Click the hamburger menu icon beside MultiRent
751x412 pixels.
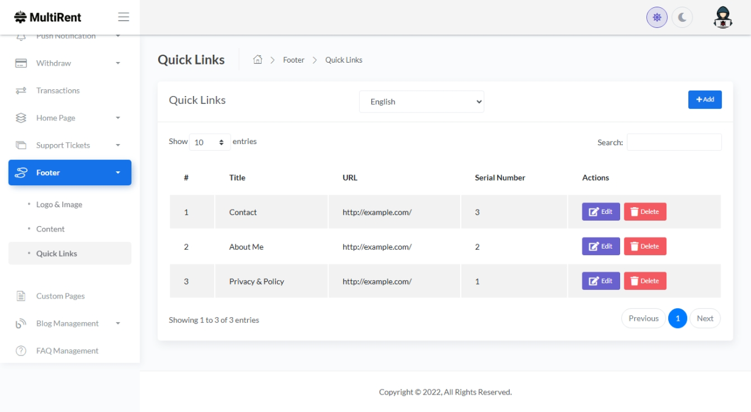[x=124, y=17]
